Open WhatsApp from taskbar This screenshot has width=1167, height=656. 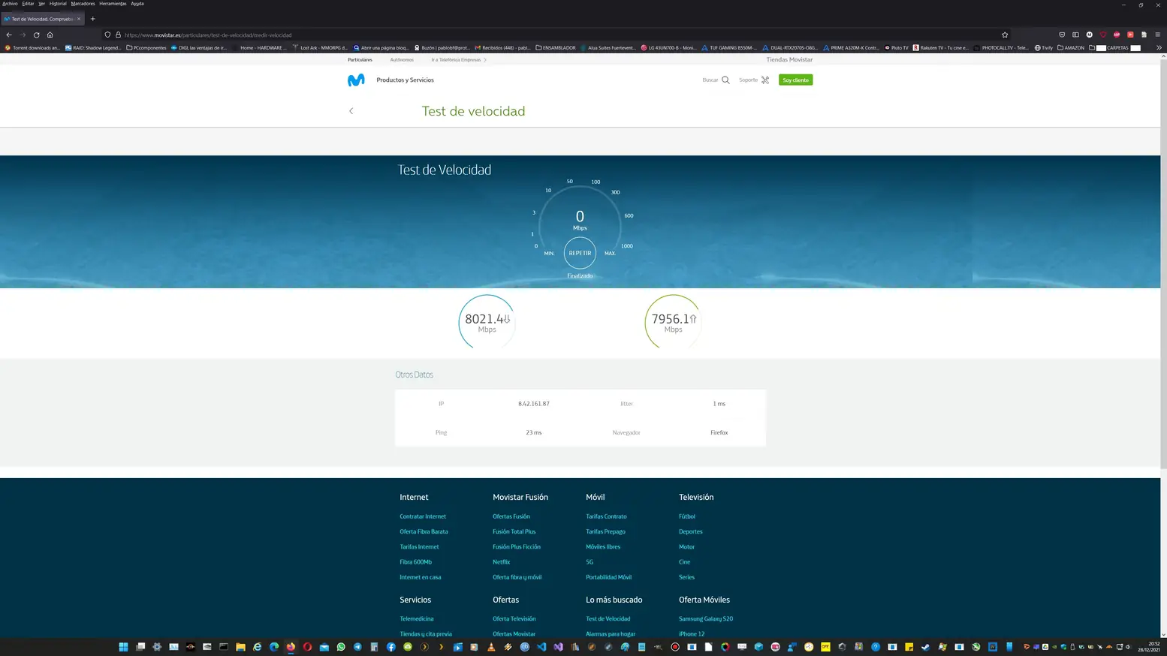coord(341,647)
